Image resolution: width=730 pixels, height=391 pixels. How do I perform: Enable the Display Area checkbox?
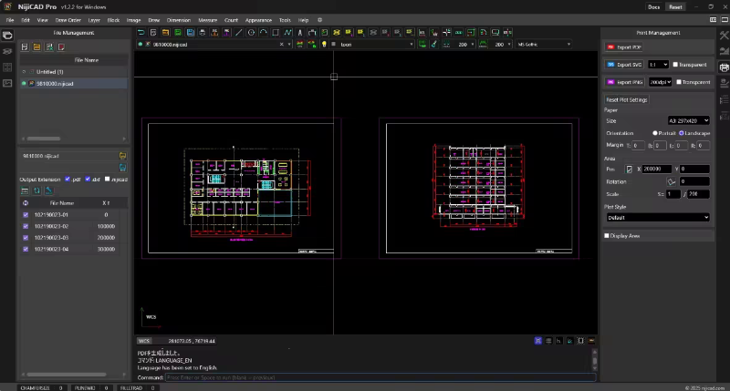click(608, 235)
